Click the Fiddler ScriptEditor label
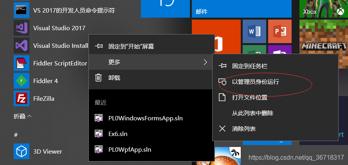 click(x=60, y=63)
